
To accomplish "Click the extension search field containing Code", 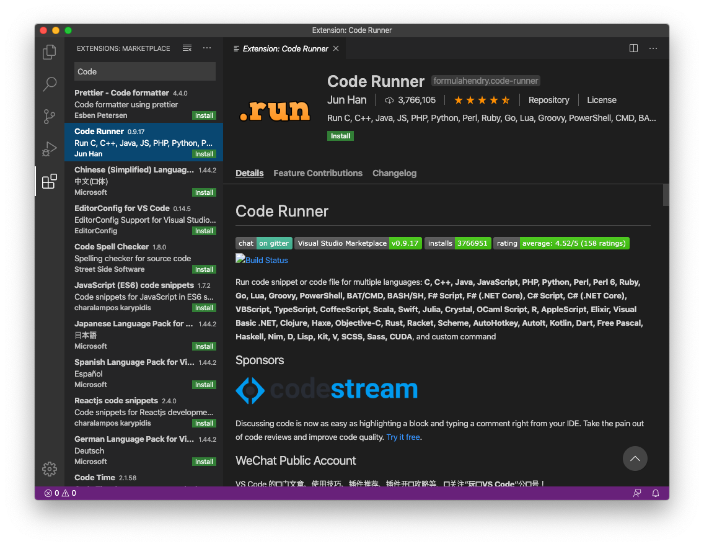I will tap(144, 71).
